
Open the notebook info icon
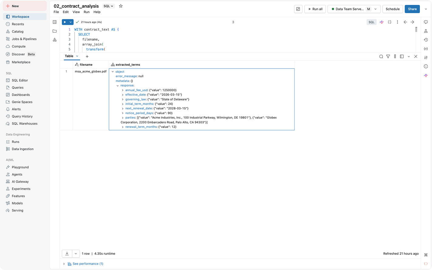426,66
